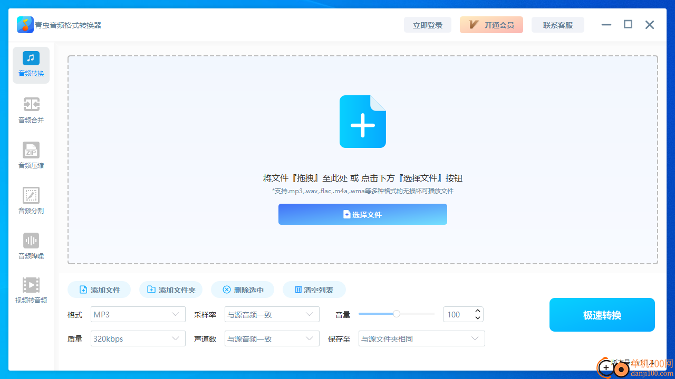Select the 音频压缩 compression tool

pos(31,155)
